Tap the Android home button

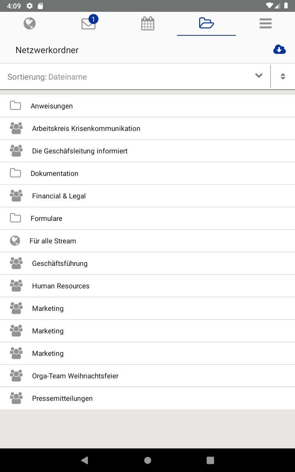[x=147, y=460]
